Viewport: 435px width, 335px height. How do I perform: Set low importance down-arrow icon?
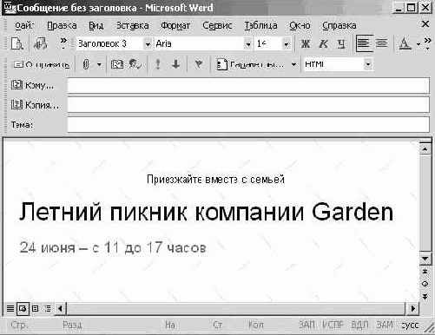[175, 64]
